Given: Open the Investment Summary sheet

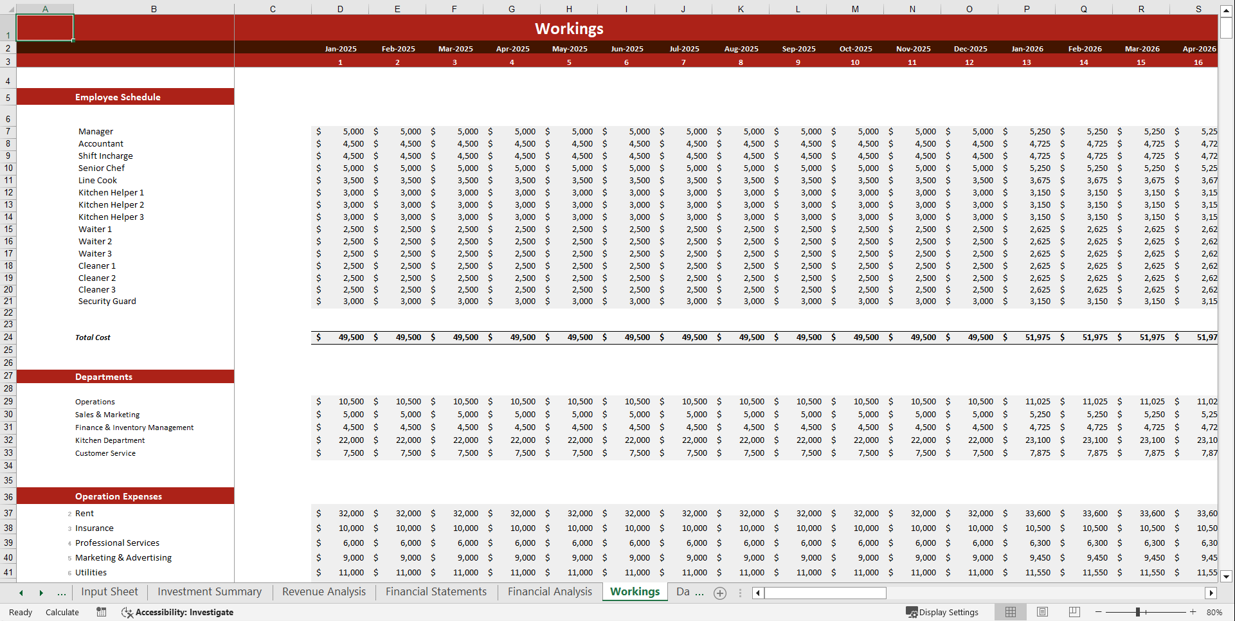Looking at the screenshot, I should coord(209,592).
